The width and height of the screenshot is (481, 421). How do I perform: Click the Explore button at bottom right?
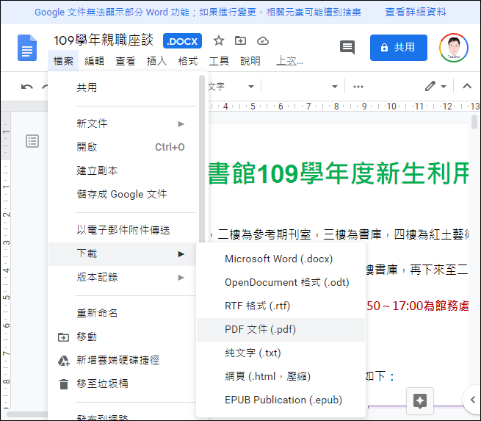click(x=420, y=400)
